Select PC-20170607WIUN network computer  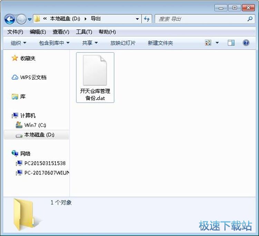[x=47, y=173]
